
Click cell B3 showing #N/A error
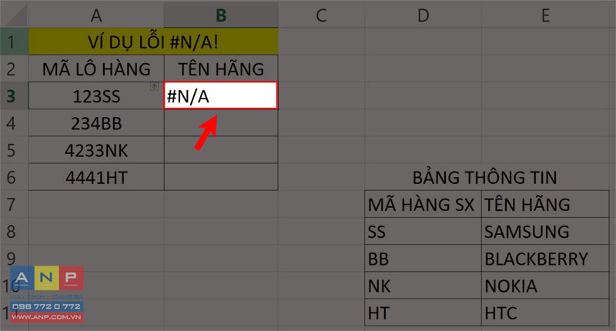tap(221, 95)
